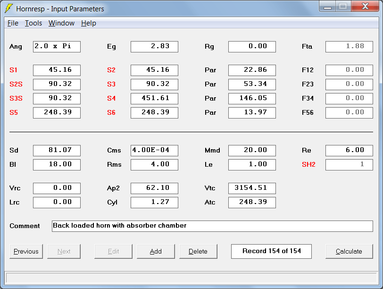Click the Vtc label
The height and width of the screenshot is (289, 383).
[x=210, y=188]
